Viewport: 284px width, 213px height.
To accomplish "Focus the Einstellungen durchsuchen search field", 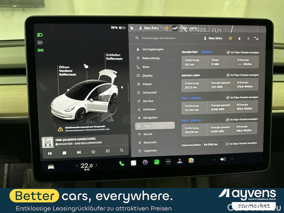I will click(x=159, y=38).
